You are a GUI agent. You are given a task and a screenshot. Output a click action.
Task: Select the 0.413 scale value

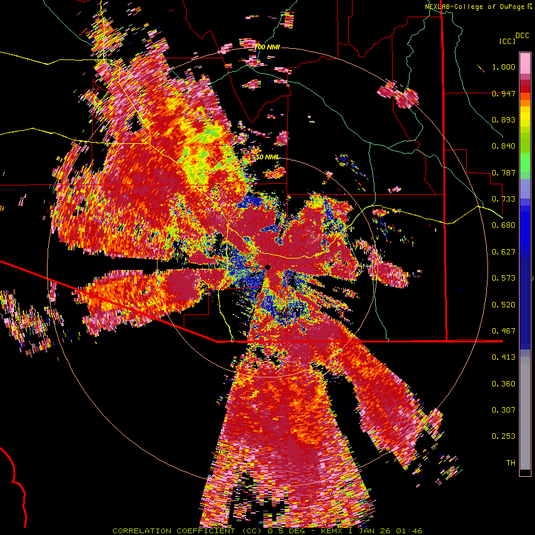click(503, 357)
